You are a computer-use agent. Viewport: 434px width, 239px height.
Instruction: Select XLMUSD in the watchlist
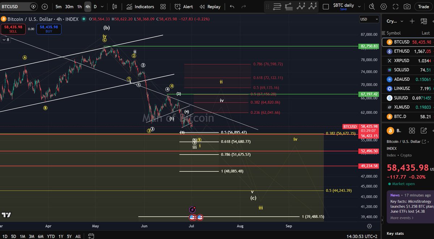click(x=409, y=107)
